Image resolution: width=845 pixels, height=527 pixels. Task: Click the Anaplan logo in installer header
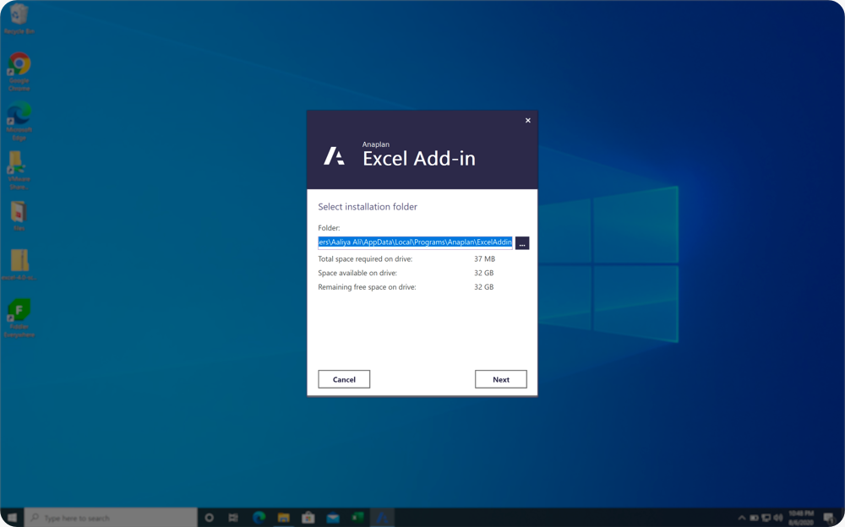point(334,155)
